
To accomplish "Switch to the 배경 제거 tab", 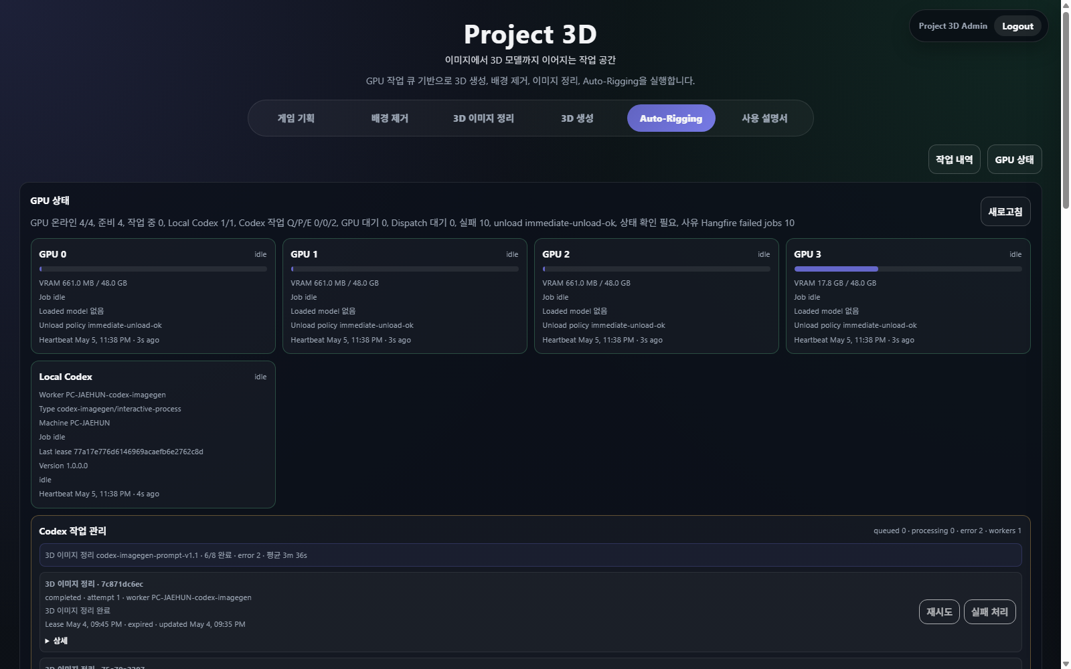I will point(390,118).
